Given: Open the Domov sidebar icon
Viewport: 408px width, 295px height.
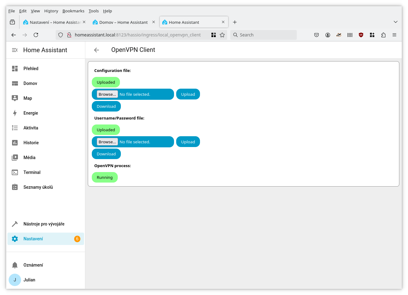Looking at the screenshot, I should tap(15, 83).
